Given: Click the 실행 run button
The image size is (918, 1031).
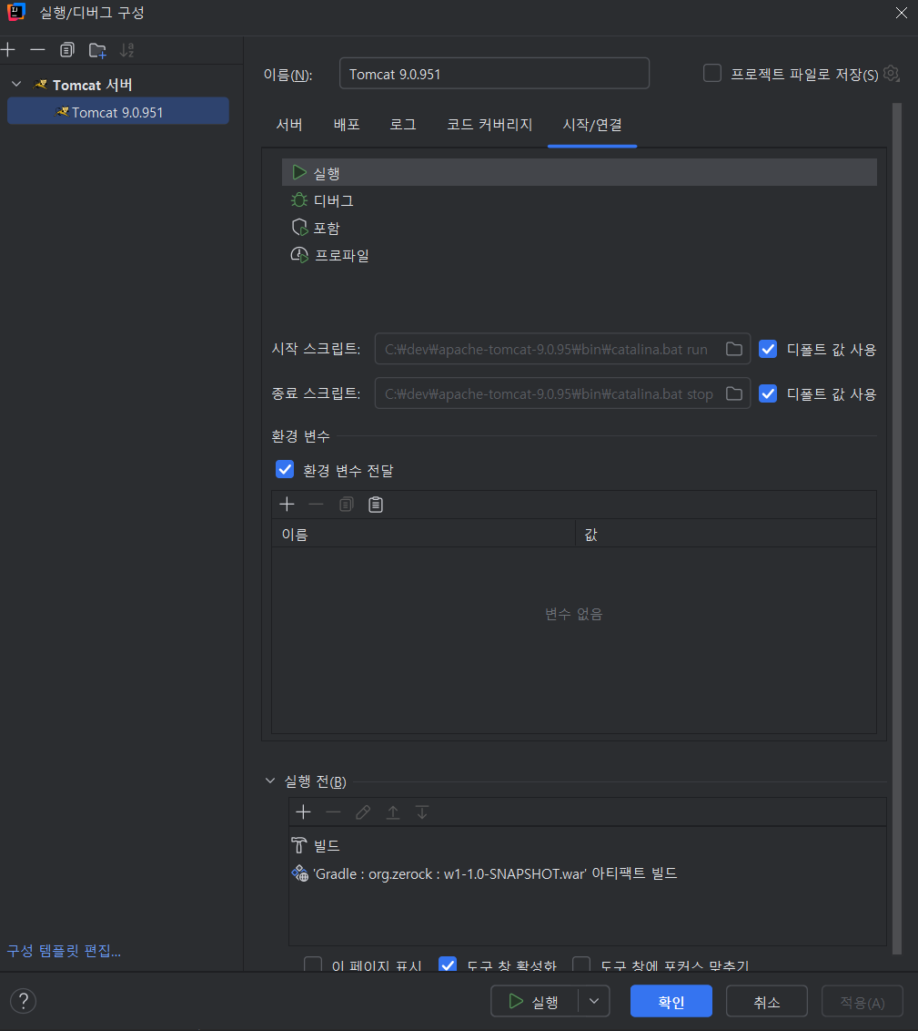Looking at the screenshot, I should coord(535,1002).
